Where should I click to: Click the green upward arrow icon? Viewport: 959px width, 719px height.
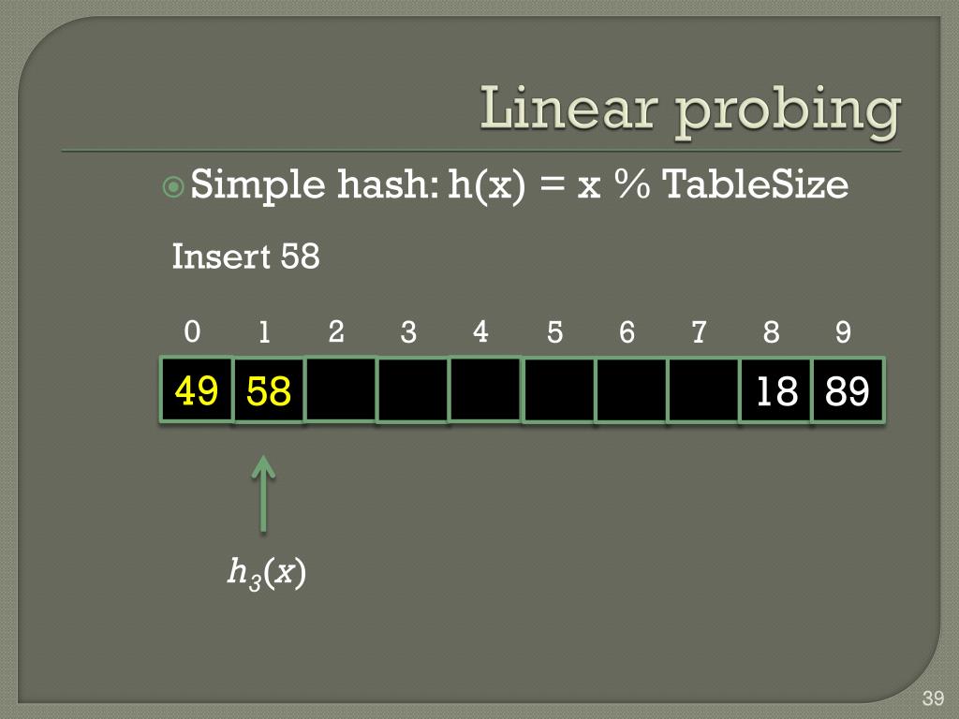pyautogui.click(x=263, y=494)
